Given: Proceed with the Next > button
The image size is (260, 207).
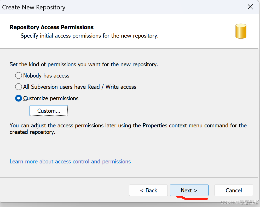Looking at the screenshot, I should coord(189,190).
